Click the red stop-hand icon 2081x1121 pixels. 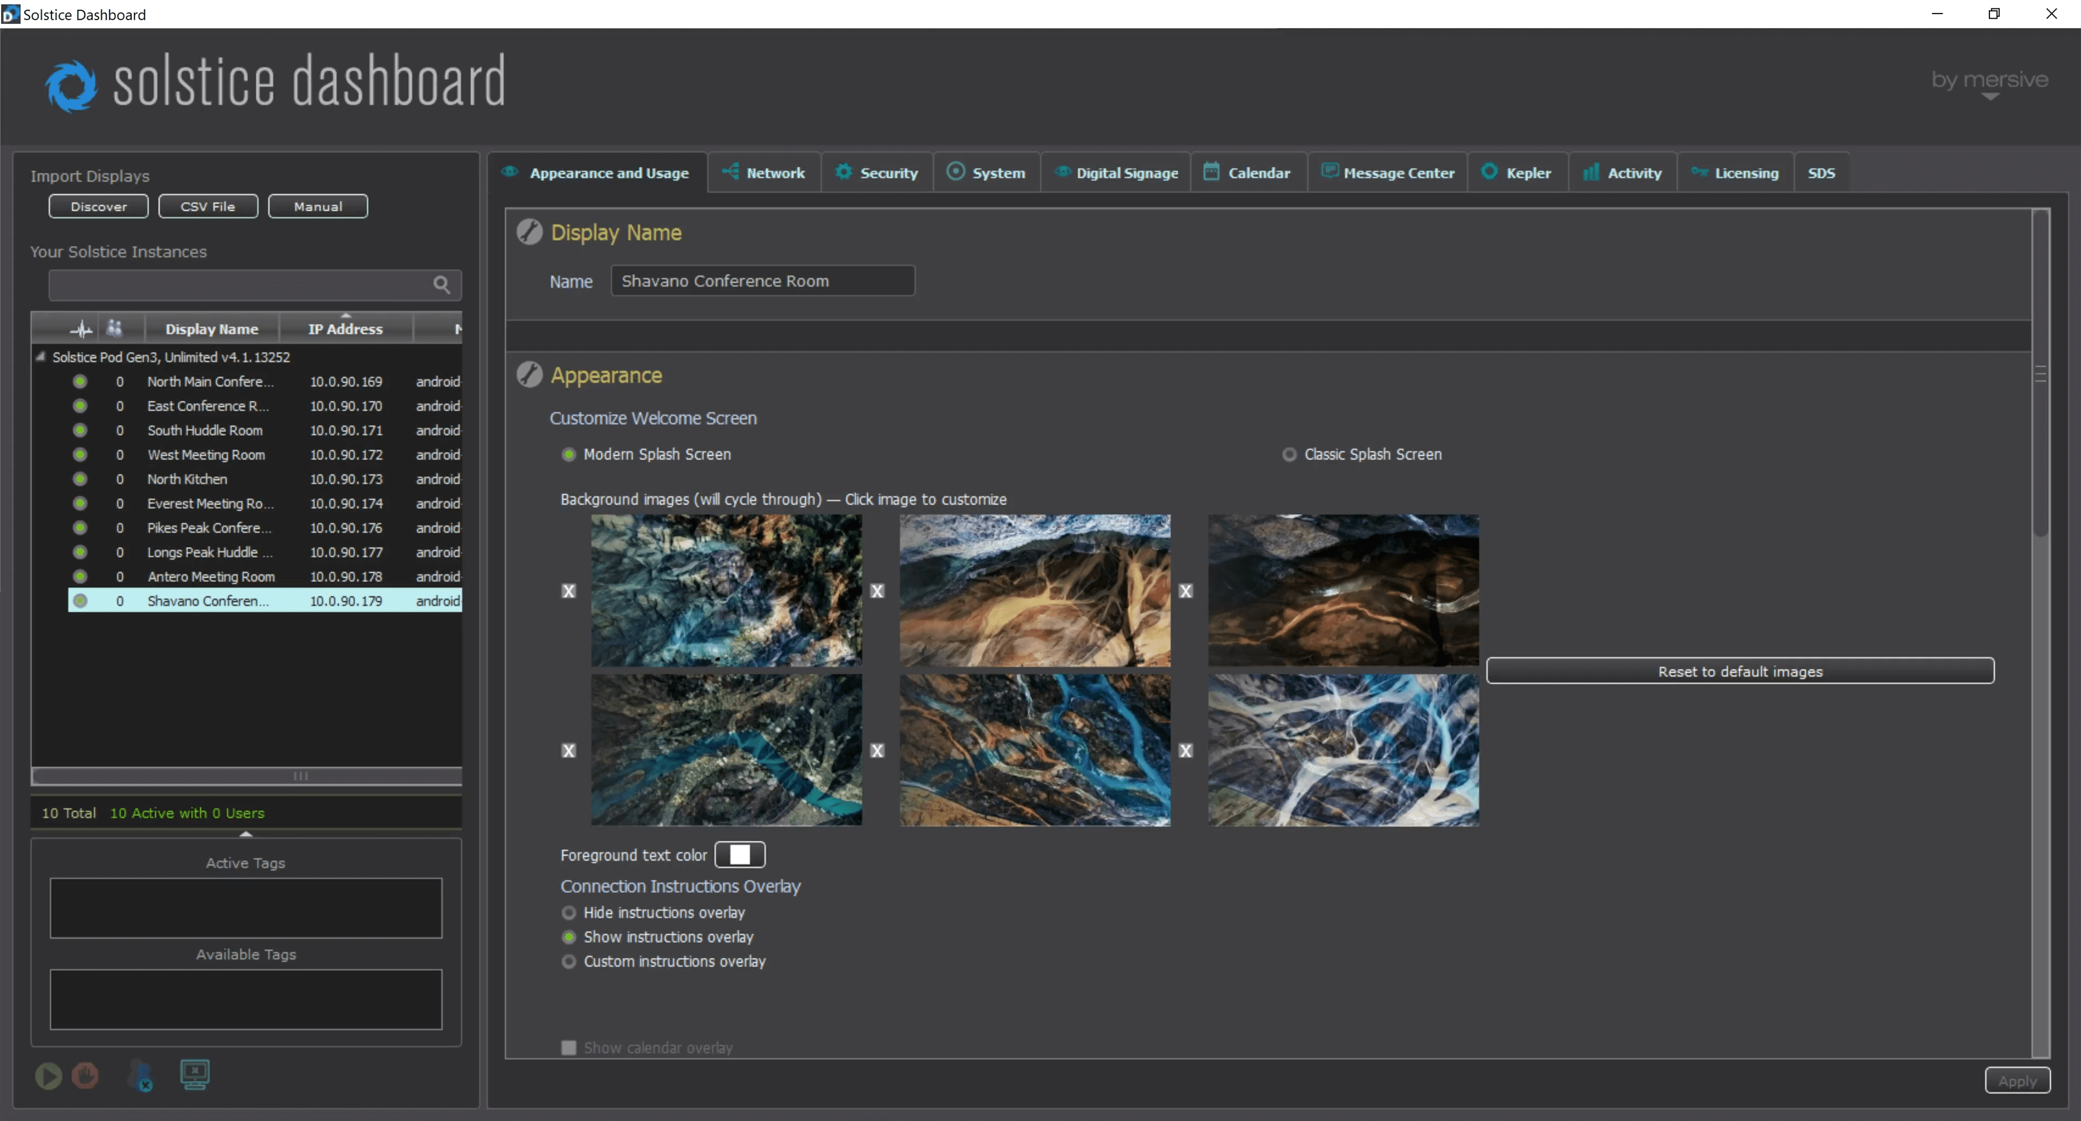(86, 1076)
